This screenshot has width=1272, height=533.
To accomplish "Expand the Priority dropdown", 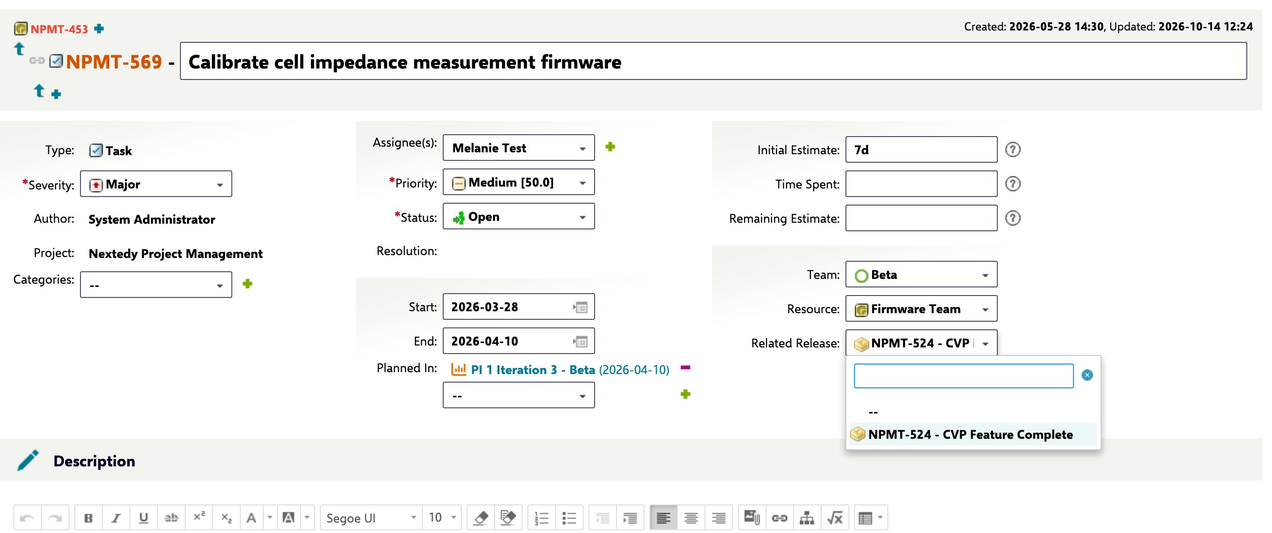I will click(x=518, y=182).
